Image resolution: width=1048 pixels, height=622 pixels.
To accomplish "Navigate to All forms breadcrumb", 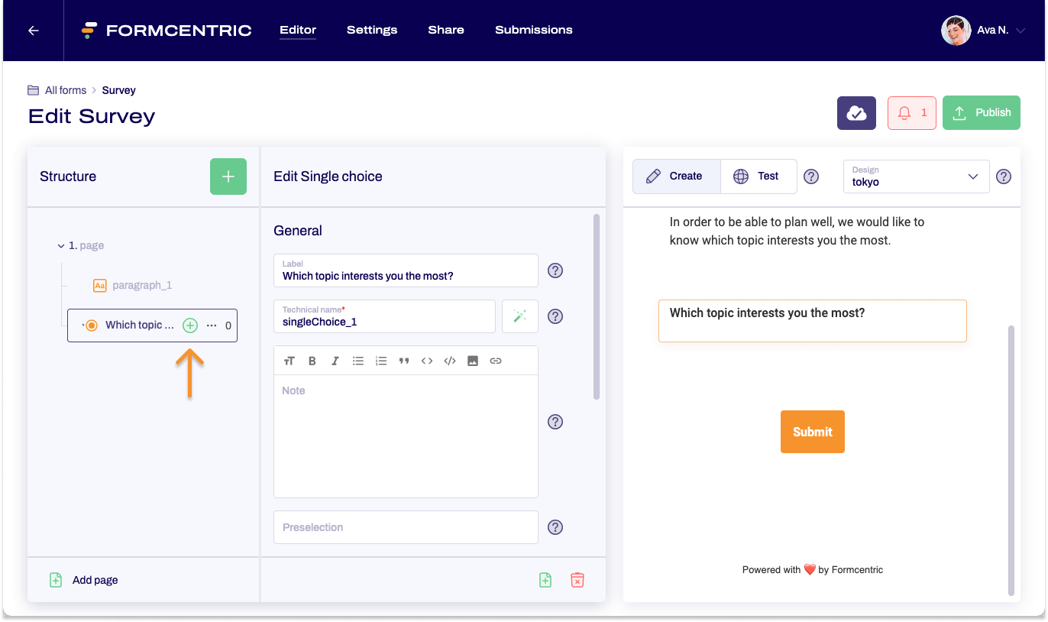I will tap(65, 90).
